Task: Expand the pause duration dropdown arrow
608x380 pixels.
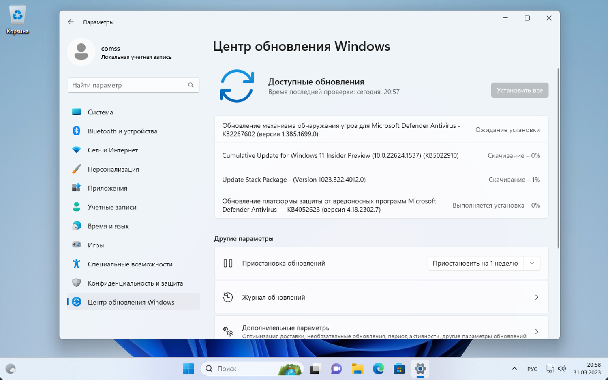Action: [532, 263]
